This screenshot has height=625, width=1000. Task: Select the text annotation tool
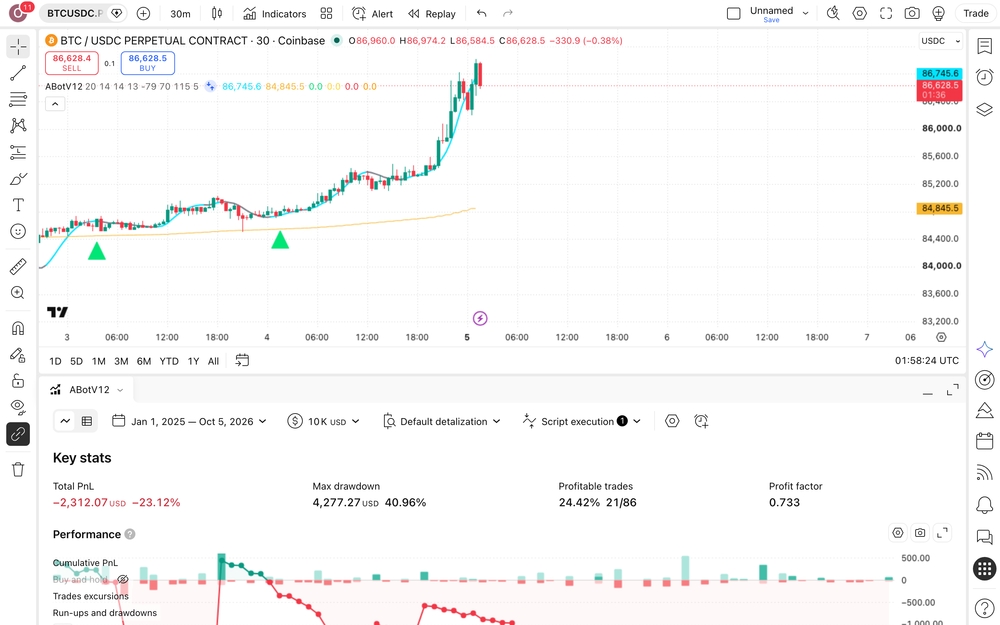(18, 205)
